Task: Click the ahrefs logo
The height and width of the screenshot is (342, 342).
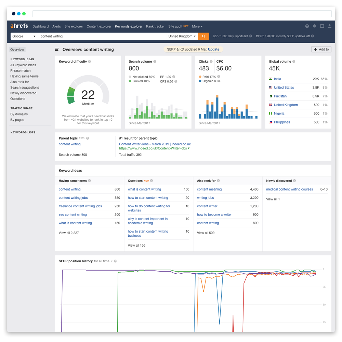Action: point(19,26)
